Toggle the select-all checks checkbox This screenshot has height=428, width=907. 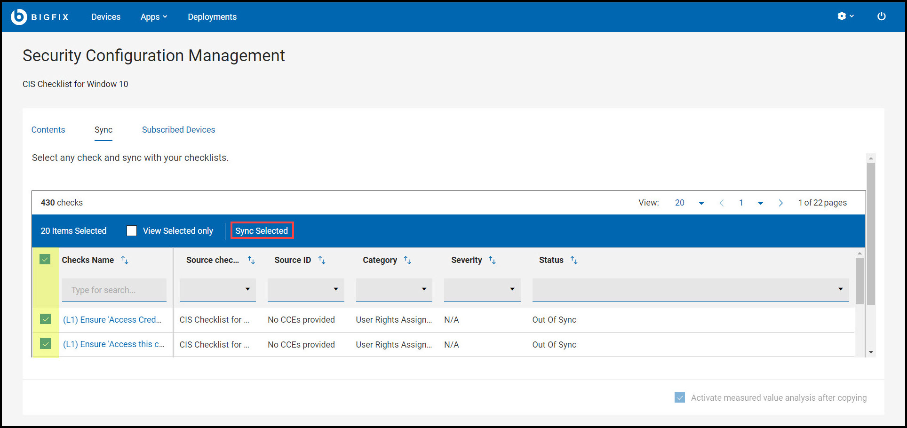point(45,259)
